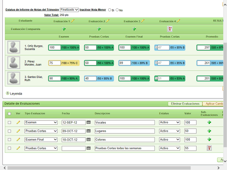
Task: Open calendar for the empty date field
Action: coord(89,148)
